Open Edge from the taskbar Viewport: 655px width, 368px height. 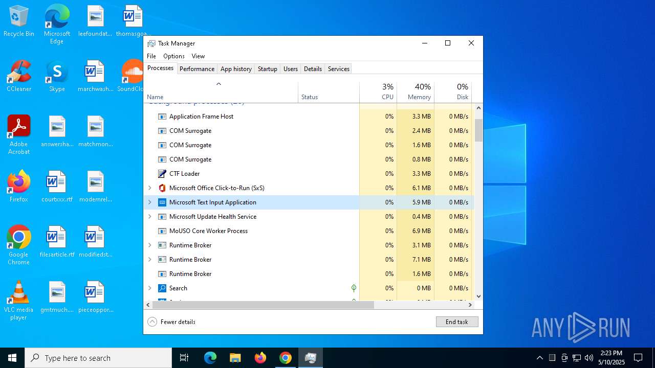pos(210,358)
